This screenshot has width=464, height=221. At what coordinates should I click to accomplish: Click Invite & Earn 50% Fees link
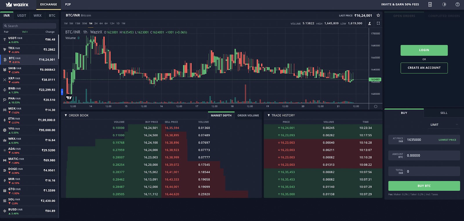400,4
